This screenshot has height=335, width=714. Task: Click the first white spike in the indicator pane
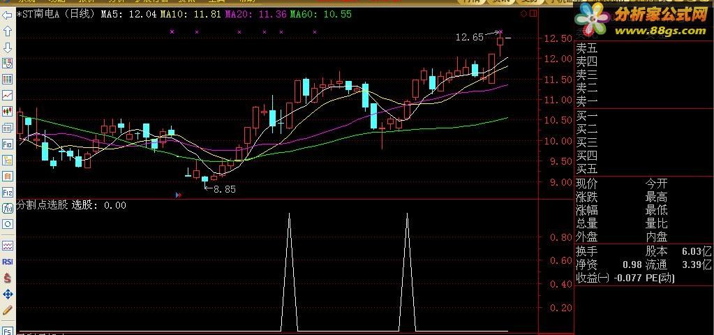289,272
